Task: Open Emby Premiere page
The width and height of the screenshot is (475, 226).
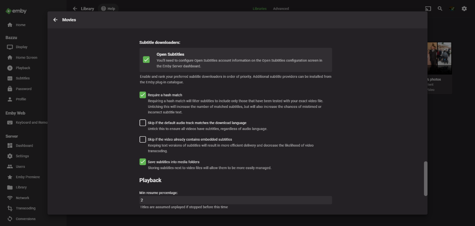Action: [x=28, y=177]
